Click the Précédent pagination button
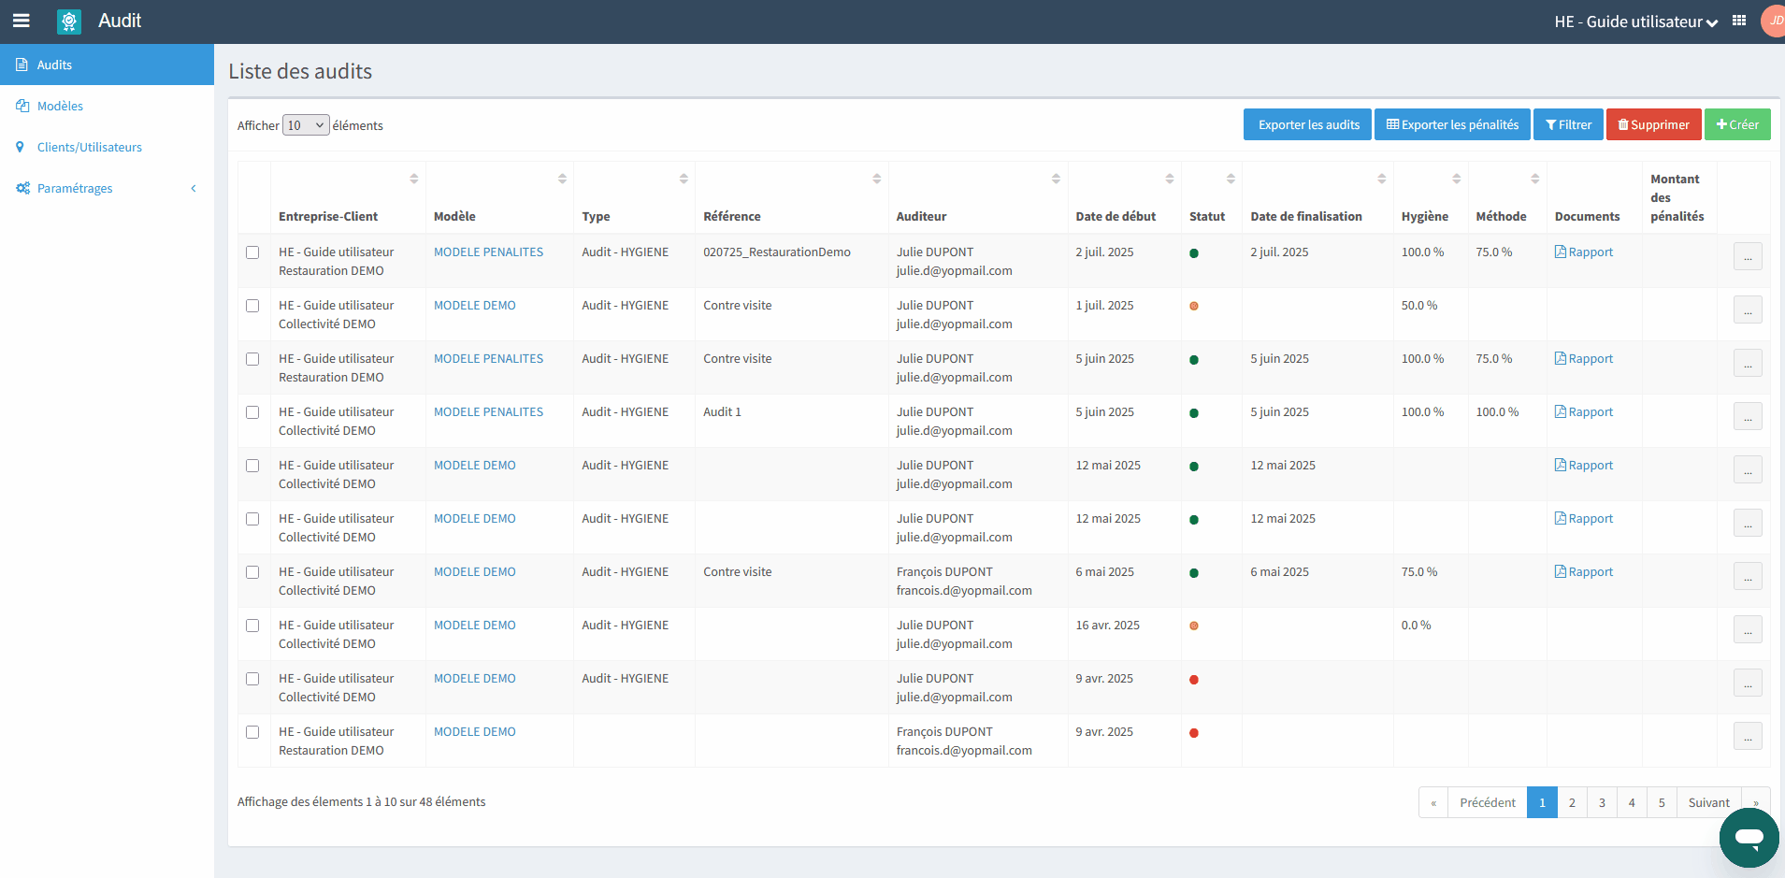Screen dimensions: 1785x878 point(1487,802)
